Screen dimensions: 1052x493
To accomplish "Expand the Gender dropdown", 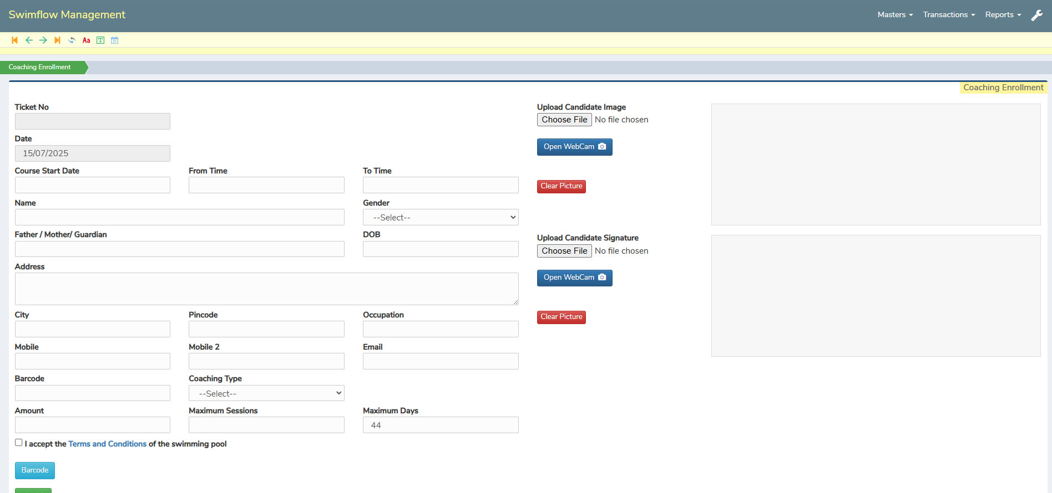I will [x=441, y=217].
